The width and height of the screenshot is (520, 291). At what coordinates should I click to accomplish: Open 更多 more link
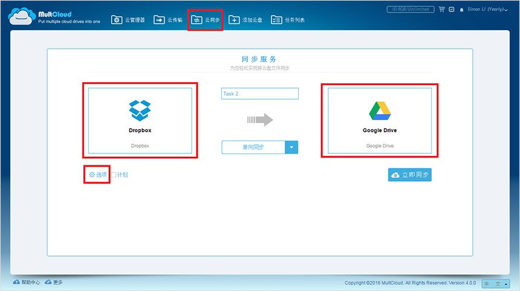[x=54, y=282]
